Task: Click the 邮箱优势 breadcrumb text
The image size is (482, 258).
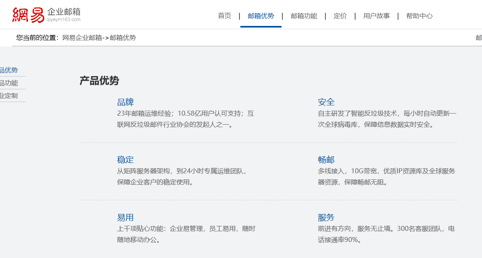Action: [x=123, y=38]
